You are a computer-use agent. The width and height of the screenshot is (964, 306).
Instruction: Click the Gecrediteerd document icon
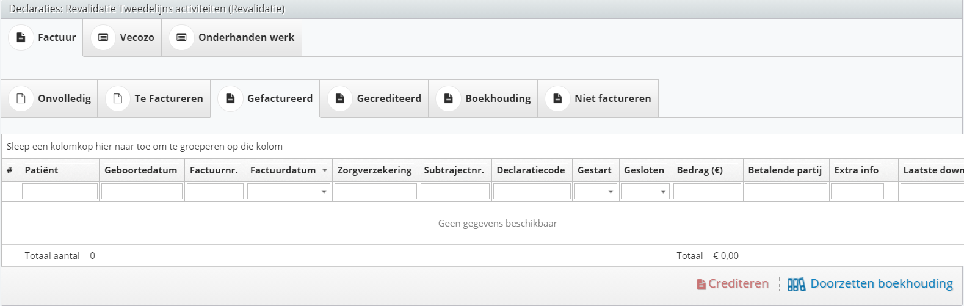pos(340,98)
